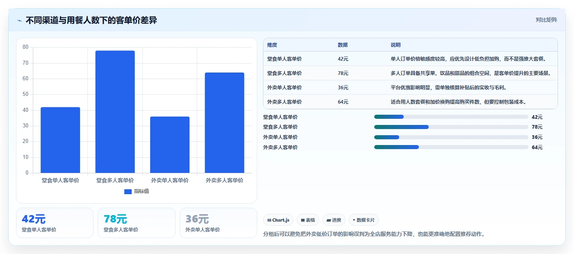Click the title 不同渠道与用餐人数下的客单价差异

click(91, 20)
